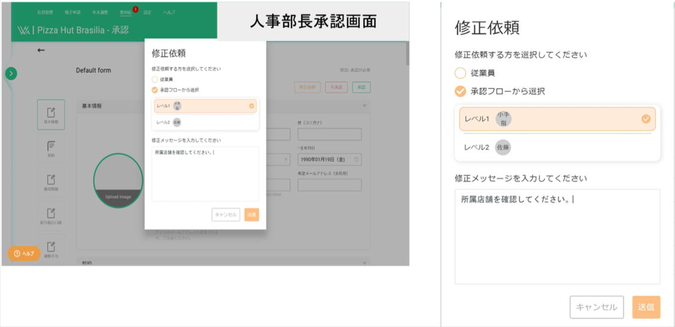675x327 pixels.
Task: Choose the レベル2 row in the small dialog
Action: coord(205,123)
